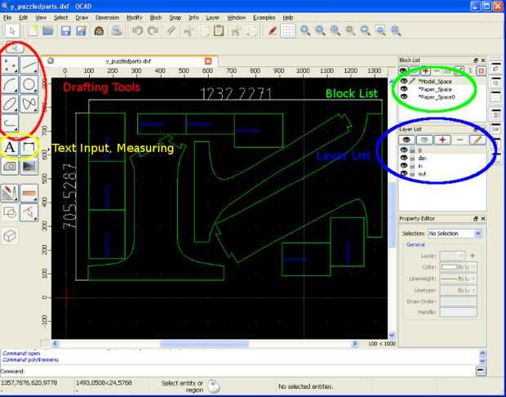Add a new block
The height and width of the screenshot is (397, 506).
[x=426, y=71]
